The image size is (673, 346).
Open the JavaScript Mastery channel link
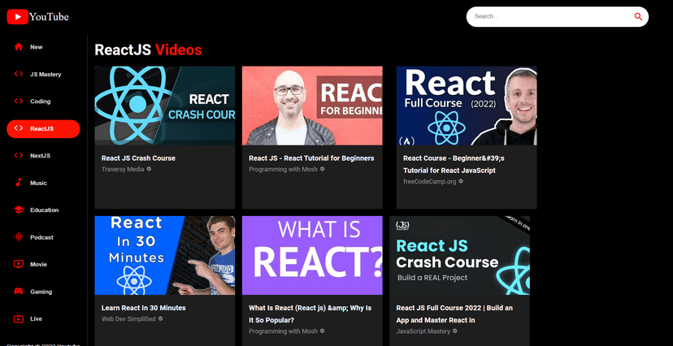pos(423,331)
